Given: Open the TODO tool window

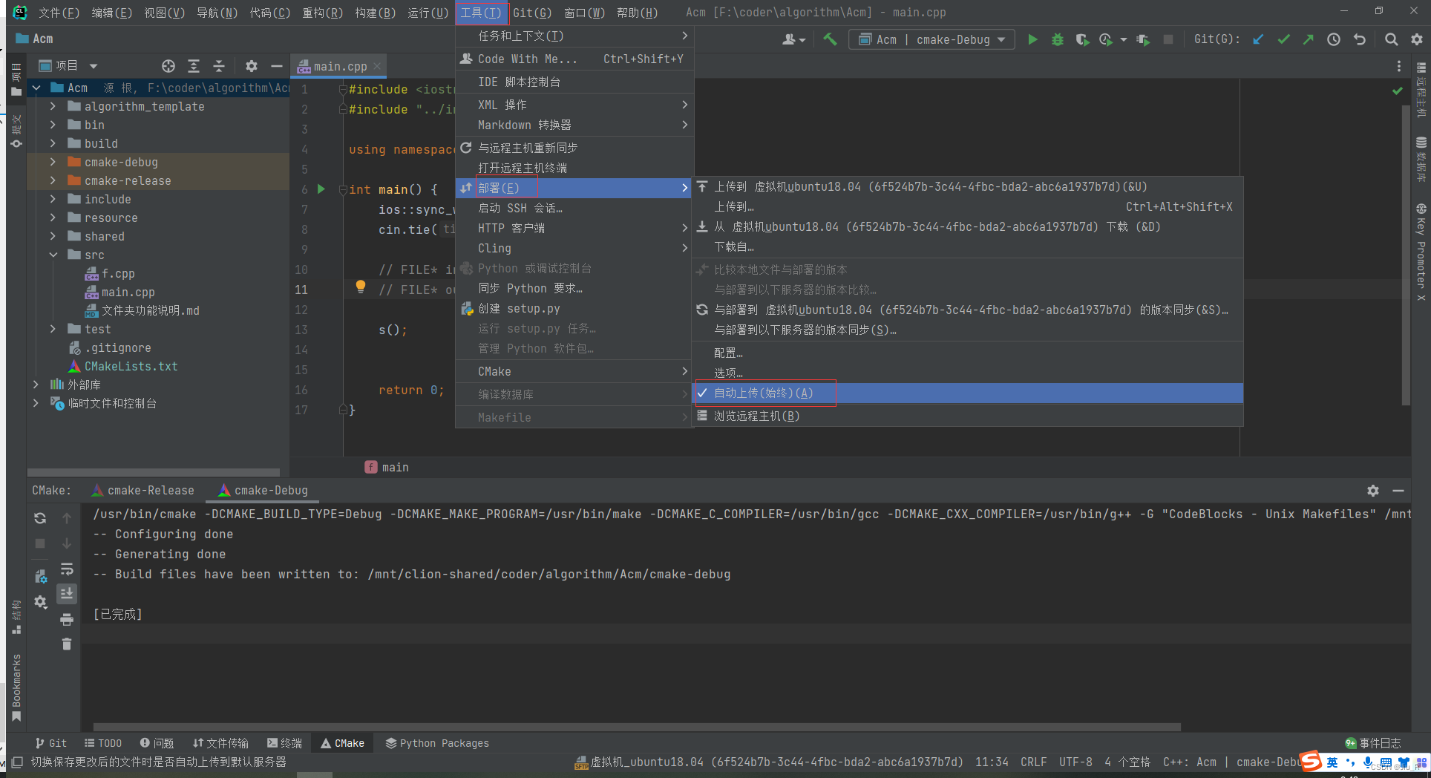Looking at the screenshot, I should [x=102, y=743].
